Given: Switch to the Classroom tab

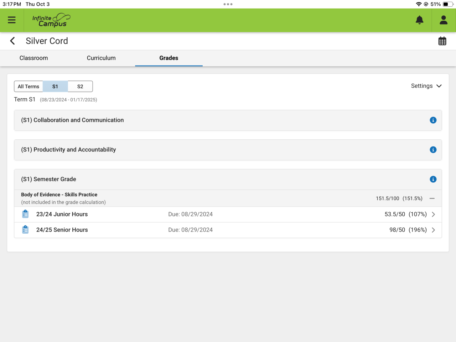Looking at the screenshot, I should click(33, 58).
